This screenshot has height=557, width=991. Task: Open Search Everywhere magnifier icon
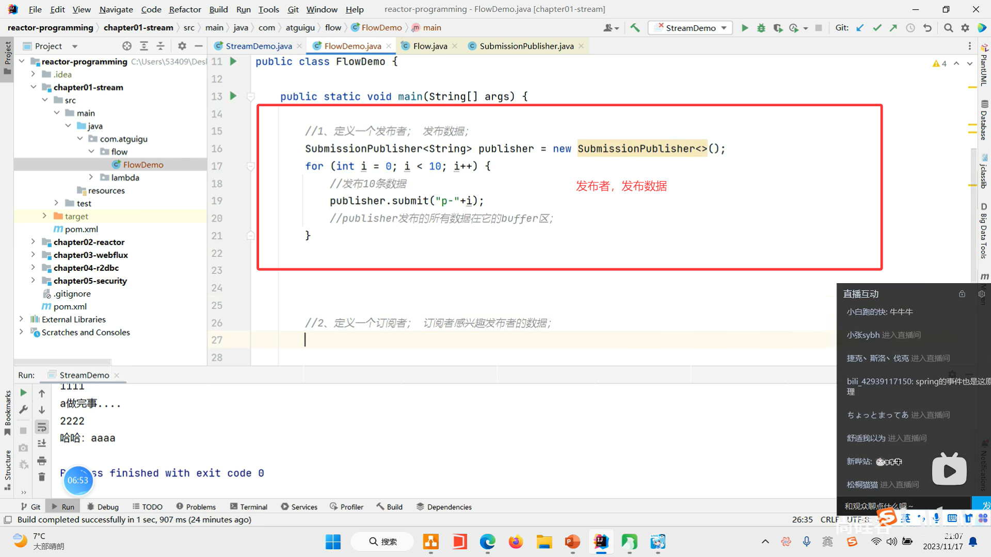948,28
